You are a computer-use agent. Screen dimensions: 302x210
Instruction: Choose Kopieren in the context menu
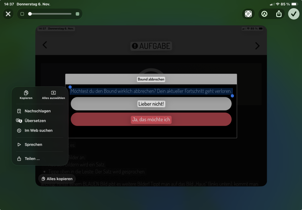tap(26, 95)
